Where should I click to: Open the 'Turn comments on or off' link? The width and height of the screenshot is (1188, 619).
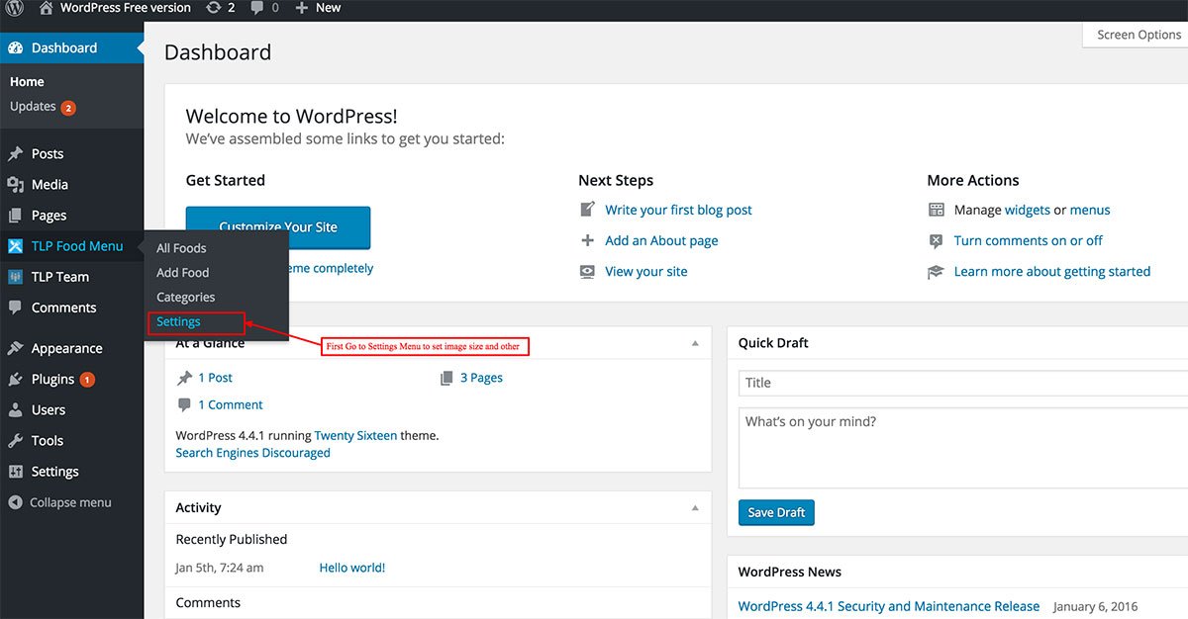pos(1028,240)
